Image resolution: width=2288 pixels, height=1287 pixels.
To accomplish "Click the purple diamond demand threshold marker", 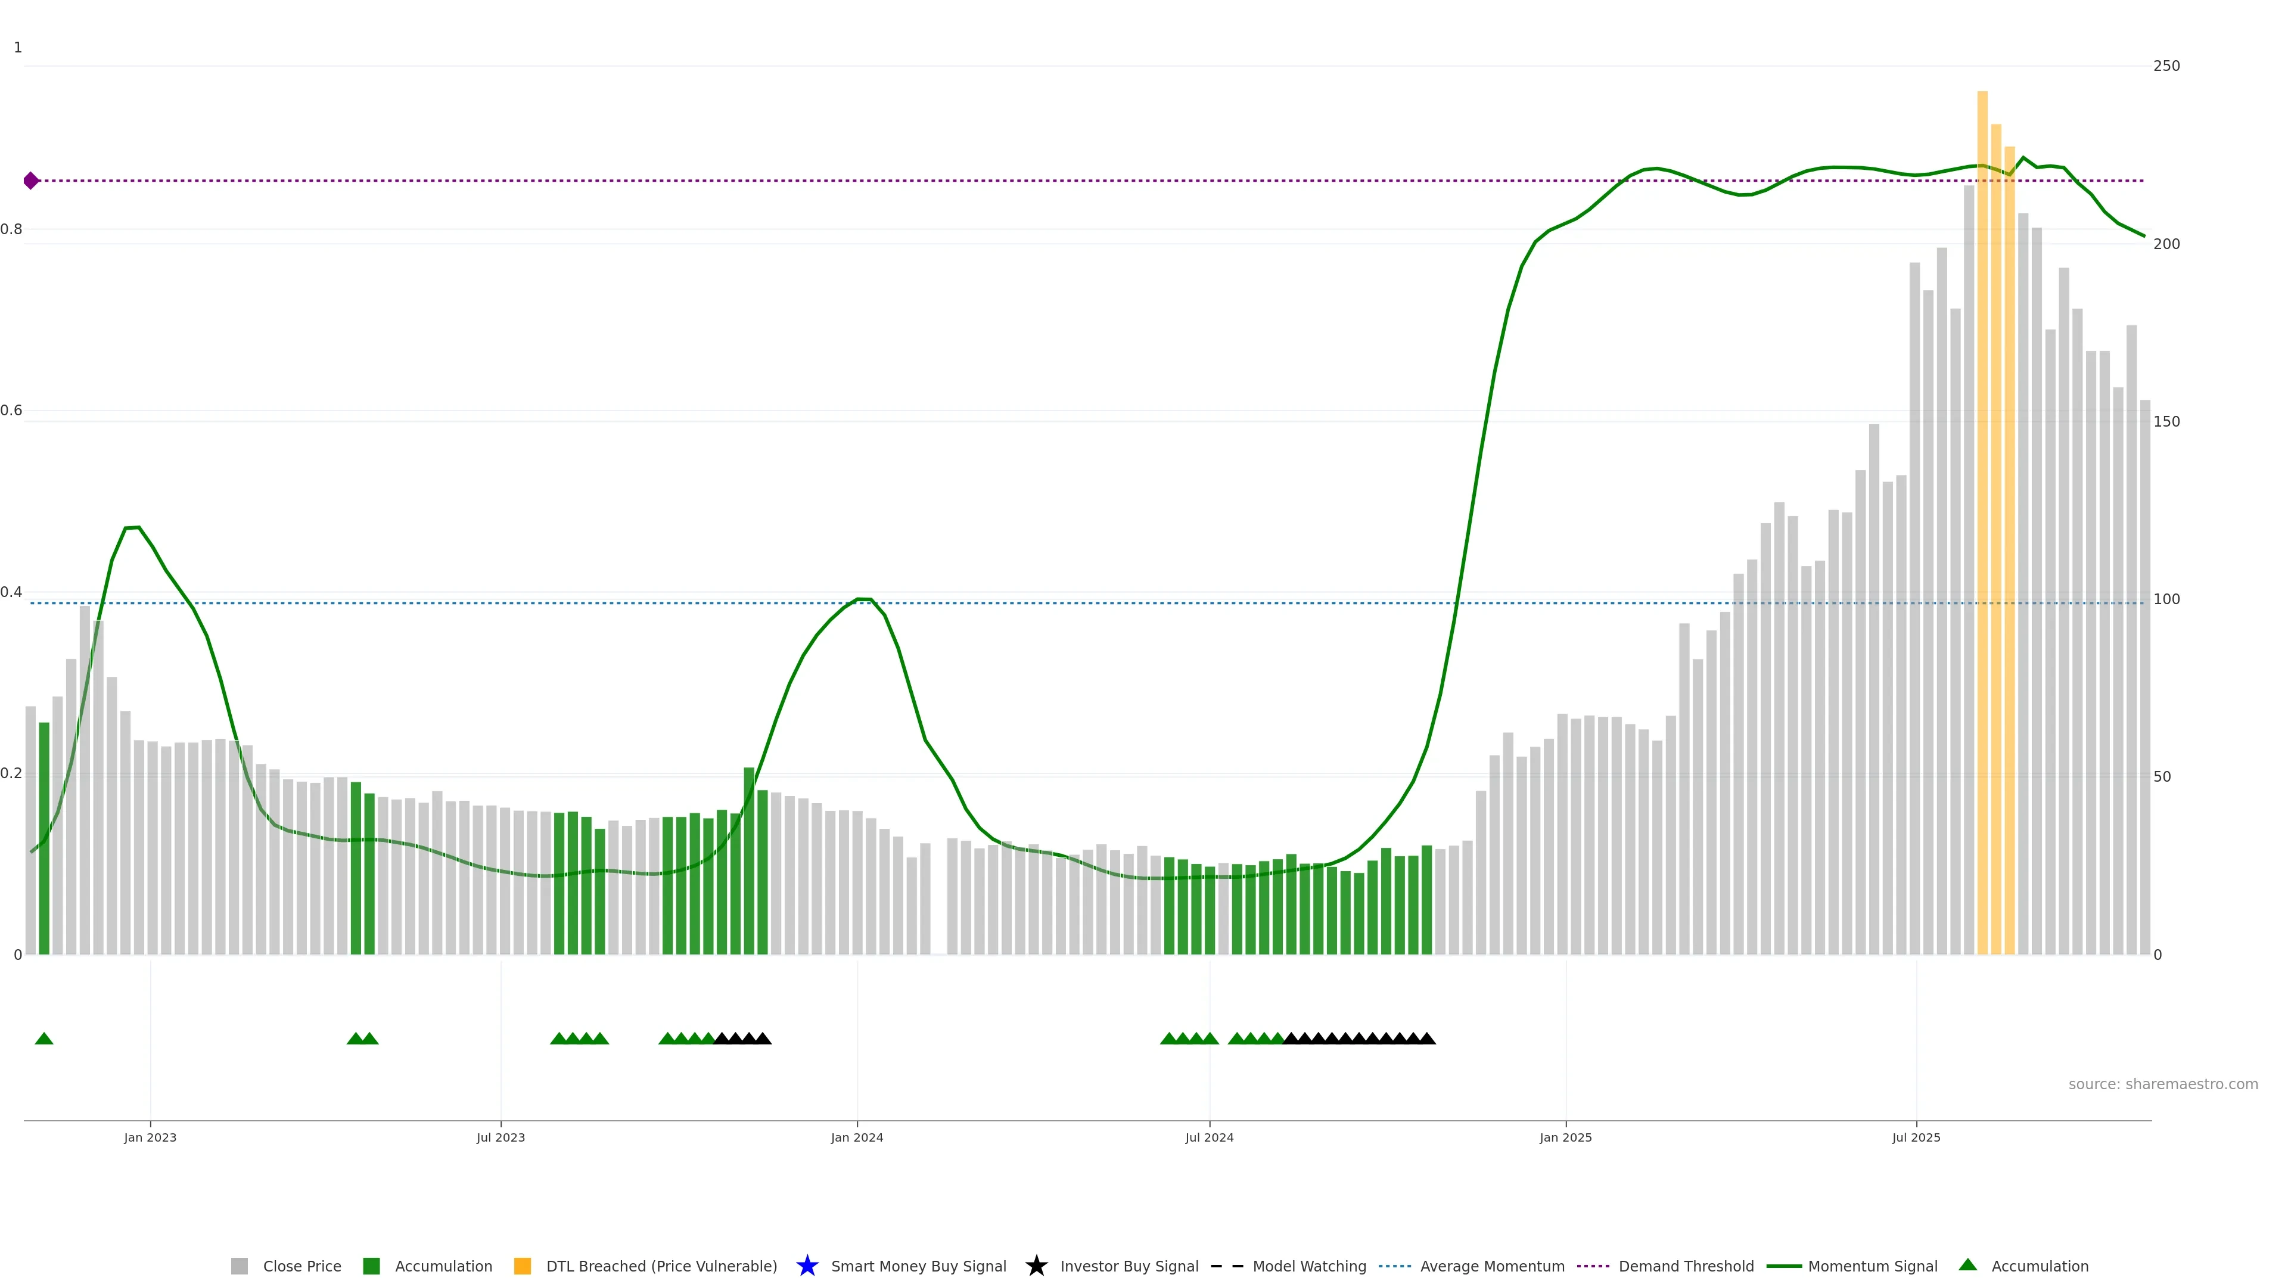I will pyautogui.click(x=31, y=181).
